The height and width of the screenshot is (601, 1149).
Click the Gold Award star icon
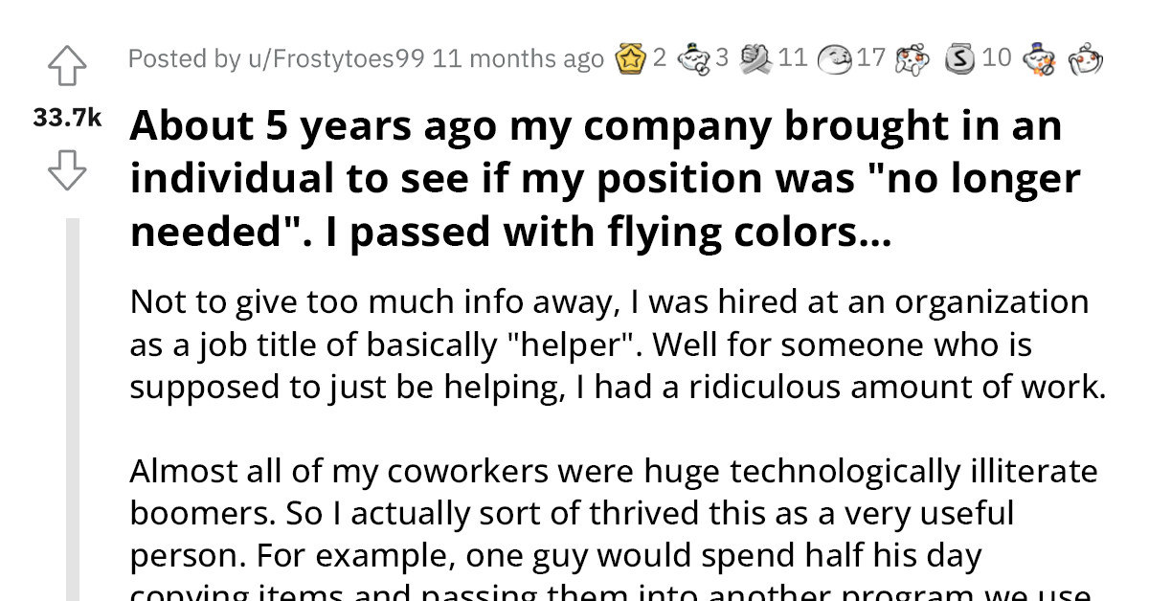(x=632, y=58)
